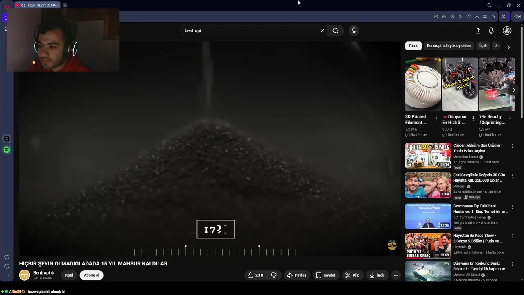This screenshot has height=295, width=524.
Task: Click the Katıl join button
Action: point(69,275)
